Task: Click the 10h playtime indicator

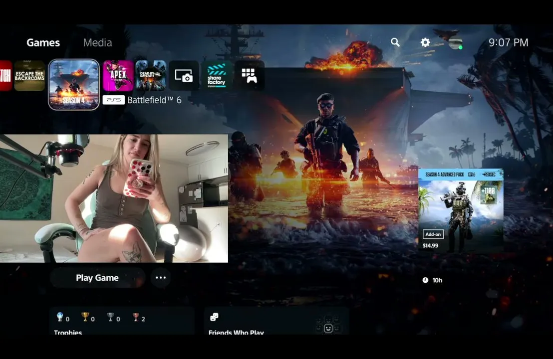Action: 433,280
